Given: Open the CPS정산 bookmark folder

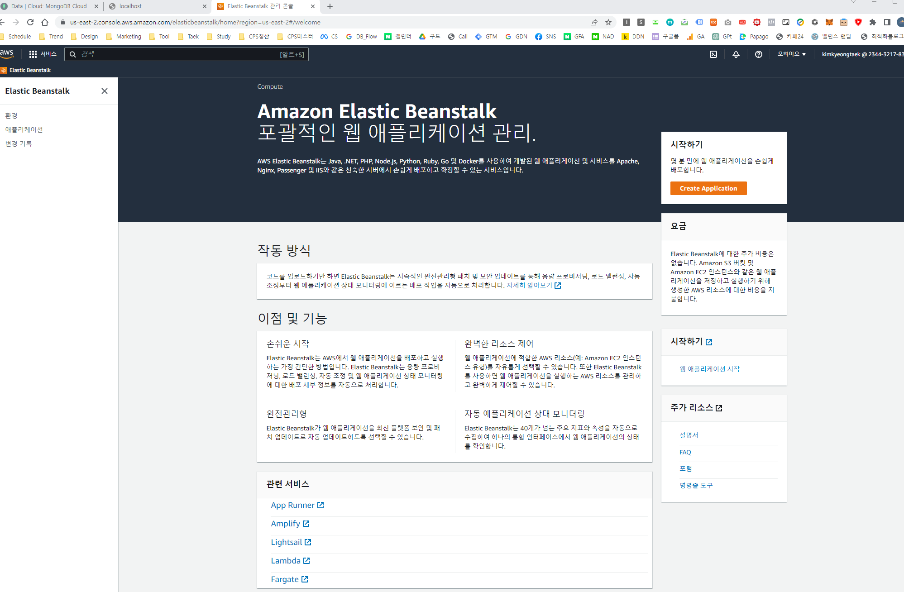Looking at the screenshot, I should (x=254, y=37).
